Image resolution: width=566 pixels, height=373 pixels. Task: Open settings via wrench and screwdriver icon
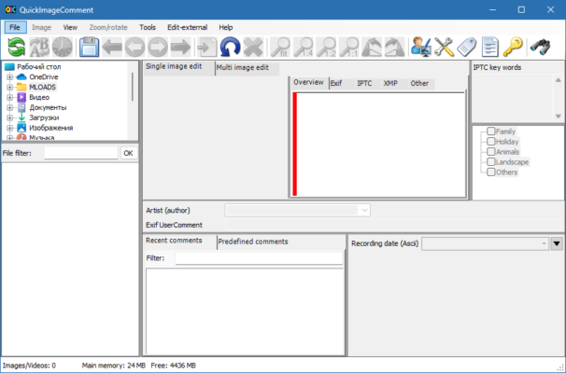coord(444,47)
